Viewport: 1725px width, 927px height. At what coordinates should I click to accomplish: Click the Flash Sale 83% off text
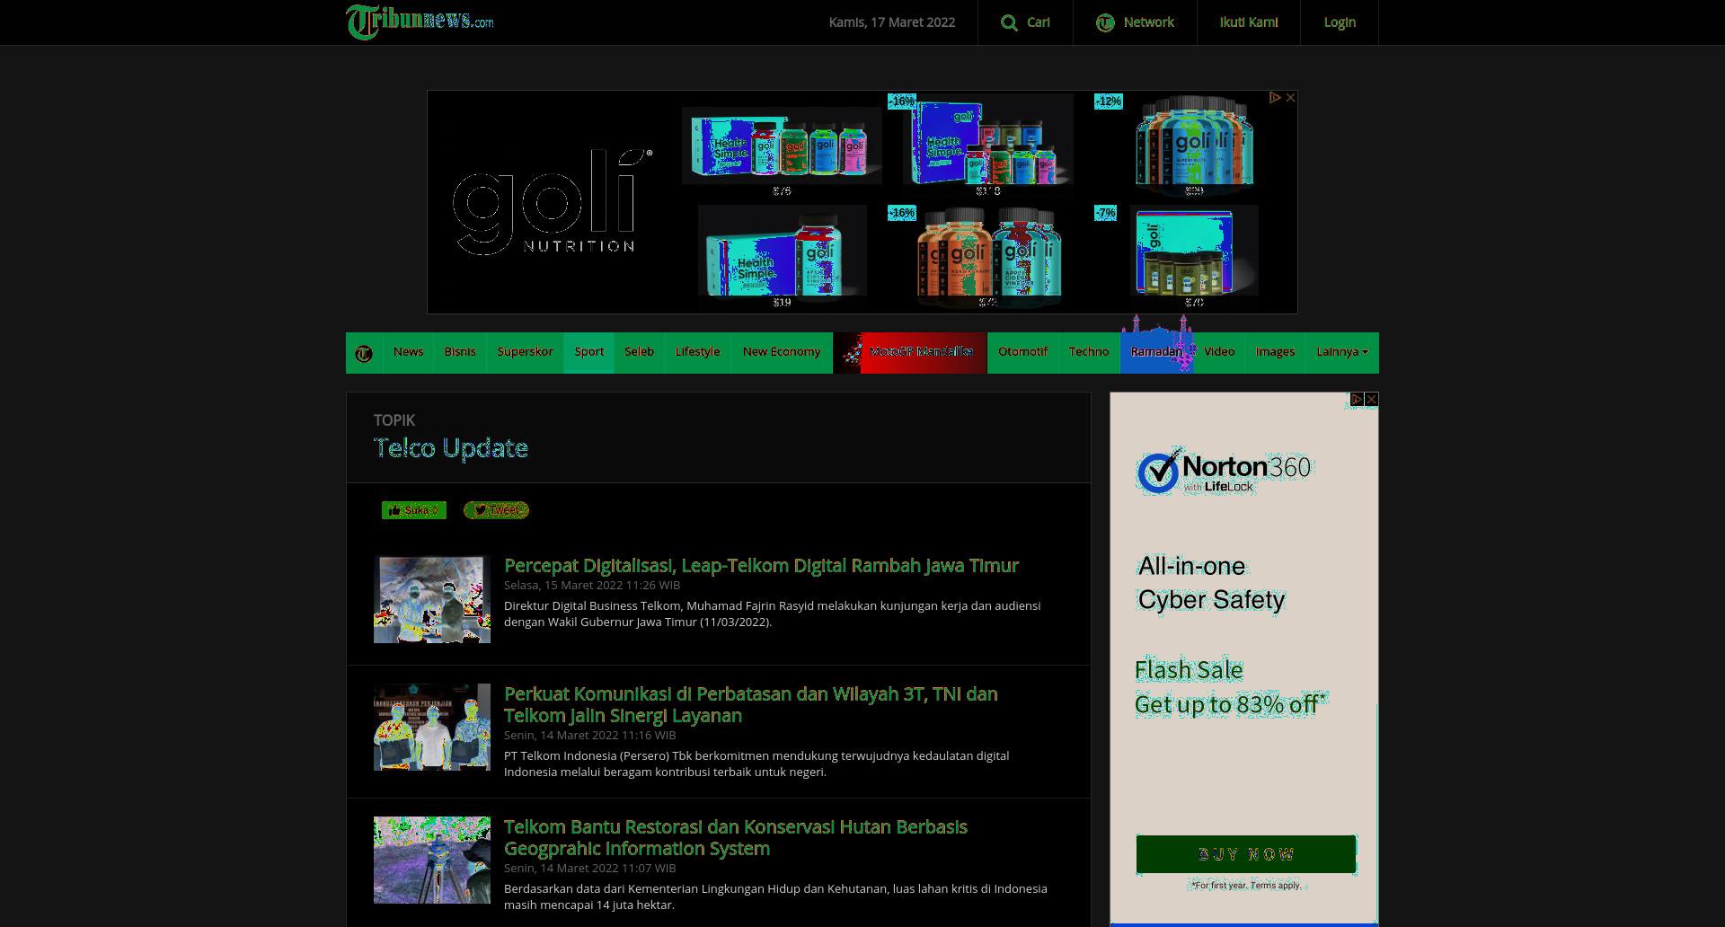1230,687
